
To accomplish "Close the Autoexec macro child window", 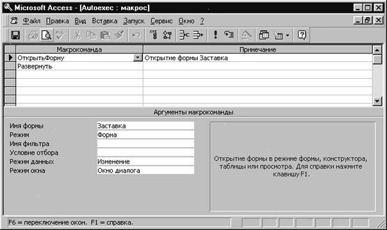I will (x=378, y=20).
